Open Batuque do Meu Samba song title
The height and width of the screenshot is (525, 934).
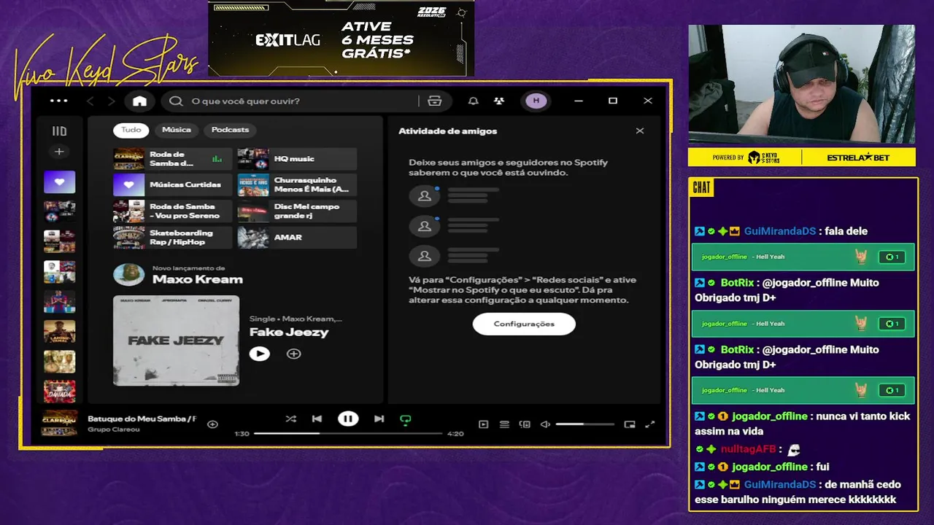pos(142,419)
